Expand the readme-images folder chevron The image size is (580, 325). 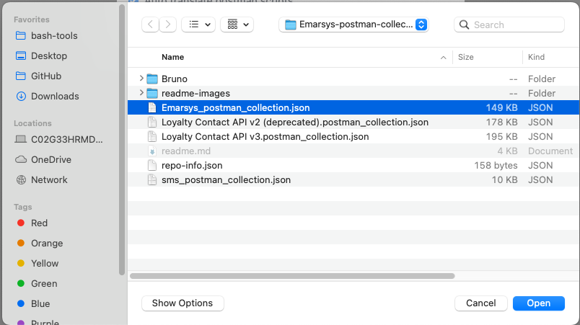point(141,93)
